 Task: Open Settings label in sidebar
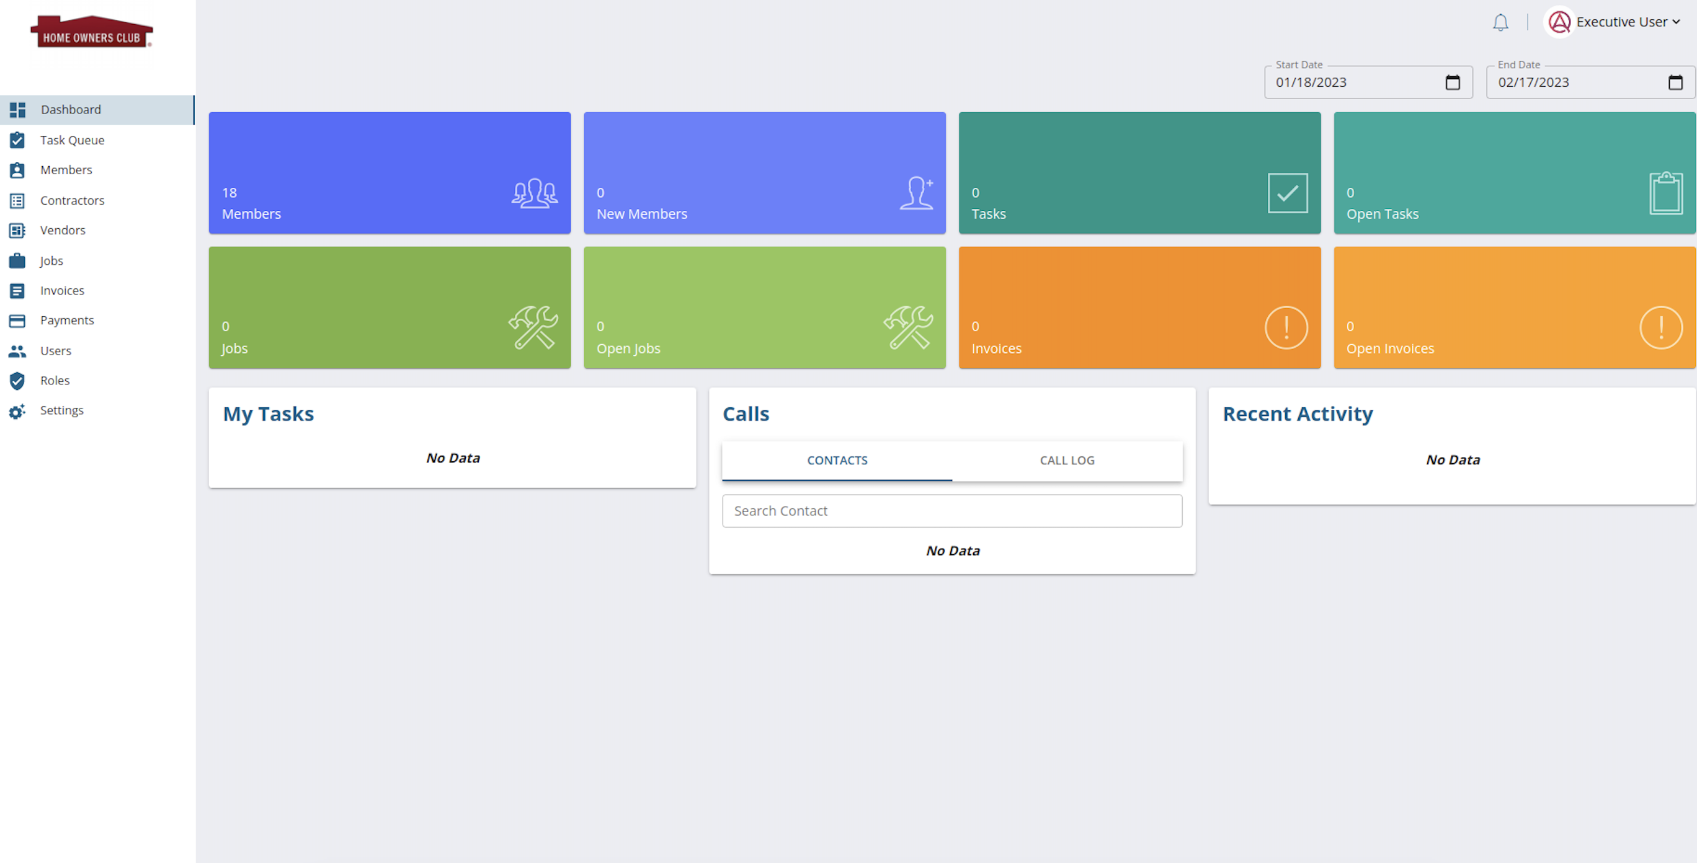point(62,411)
